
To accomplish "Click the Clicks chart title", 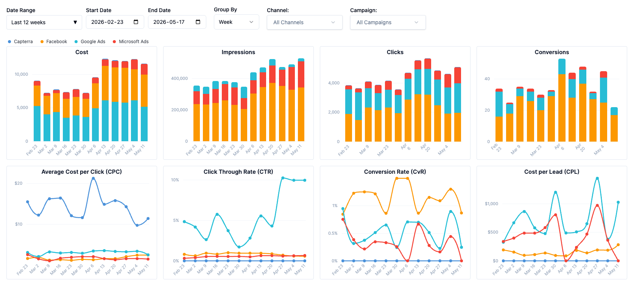I will coord(395,52).
